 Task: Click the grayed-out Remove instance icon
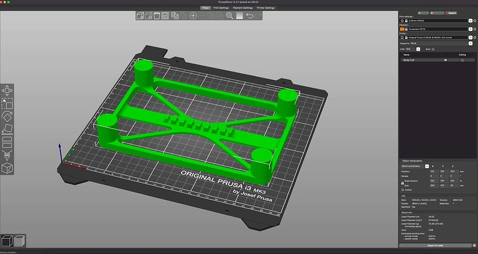click(x=201, y=16)
